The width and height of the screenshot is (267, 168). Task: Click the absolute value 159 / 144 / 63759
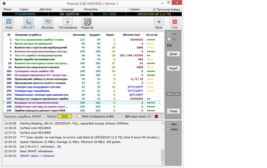point(131,55)
